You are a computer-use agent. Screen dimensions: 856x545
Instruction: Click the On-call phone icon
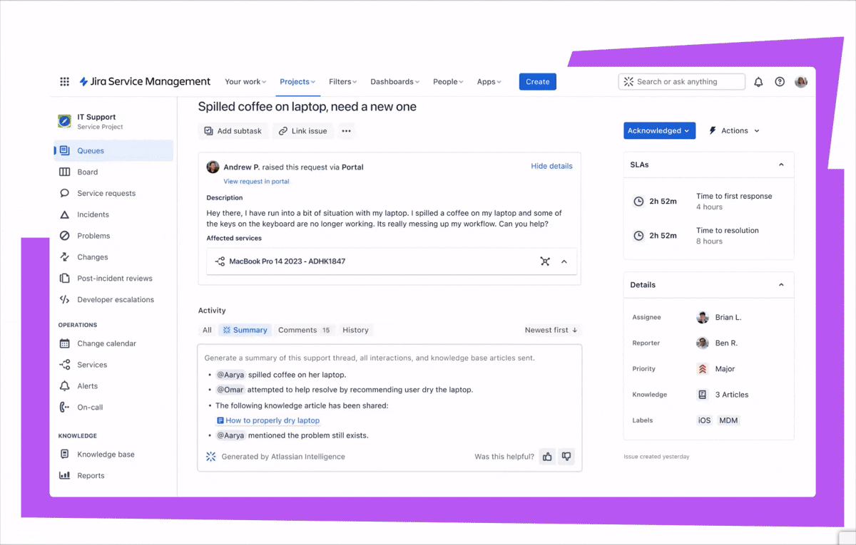point(64,408)
